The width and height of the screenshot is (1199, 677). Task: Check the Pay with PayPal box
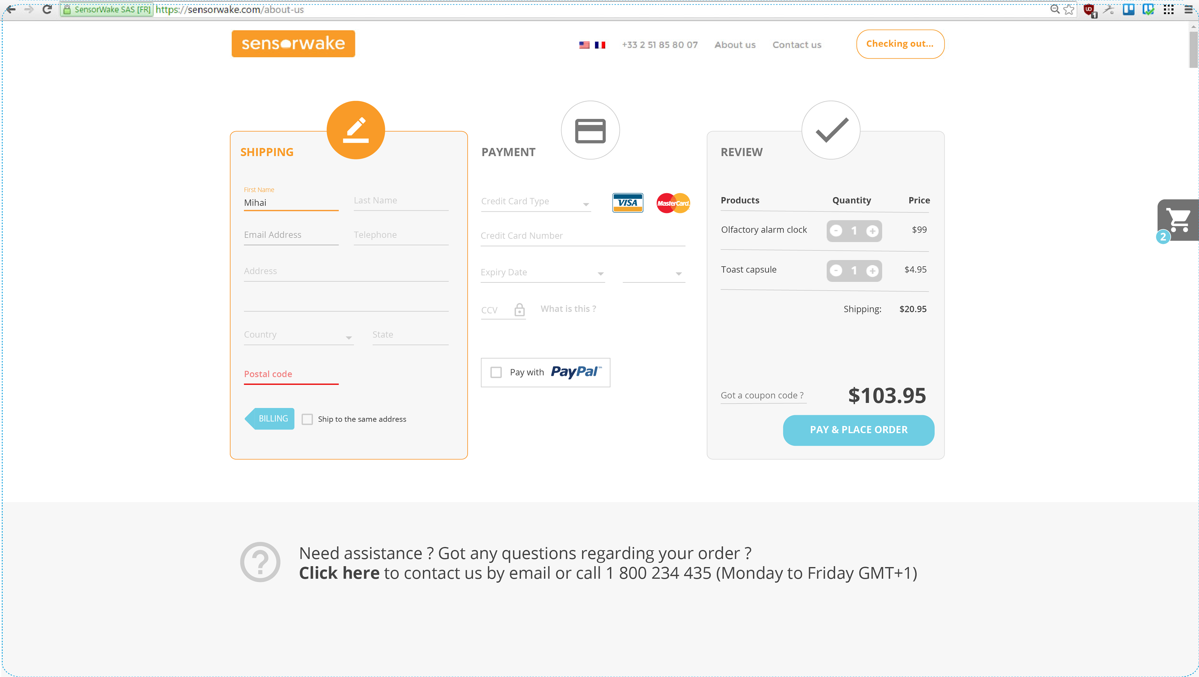[496, 373]
